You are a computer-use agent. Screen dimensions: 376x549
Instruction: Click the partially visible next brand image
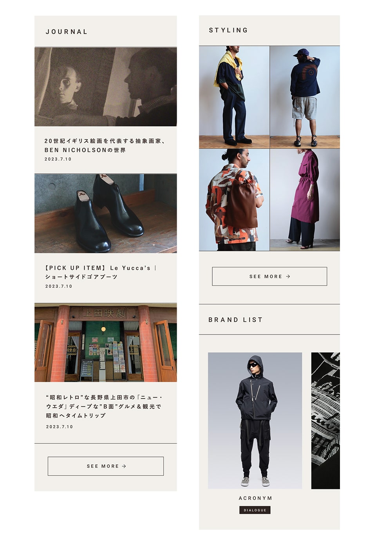pyautogui.click(x=325, y=421)
